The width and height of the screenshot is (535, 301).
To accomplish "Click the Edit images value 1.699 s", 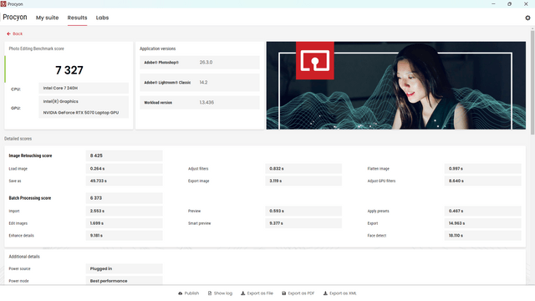I will pos(124,223).
